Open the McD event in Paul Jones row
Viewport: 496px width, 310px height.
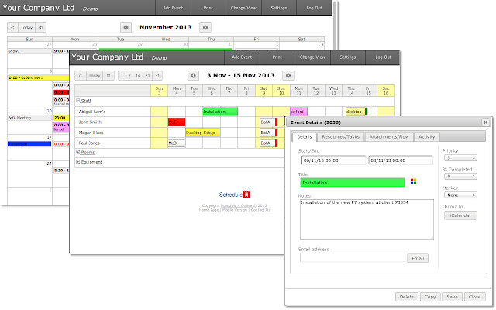coord(177,143)
